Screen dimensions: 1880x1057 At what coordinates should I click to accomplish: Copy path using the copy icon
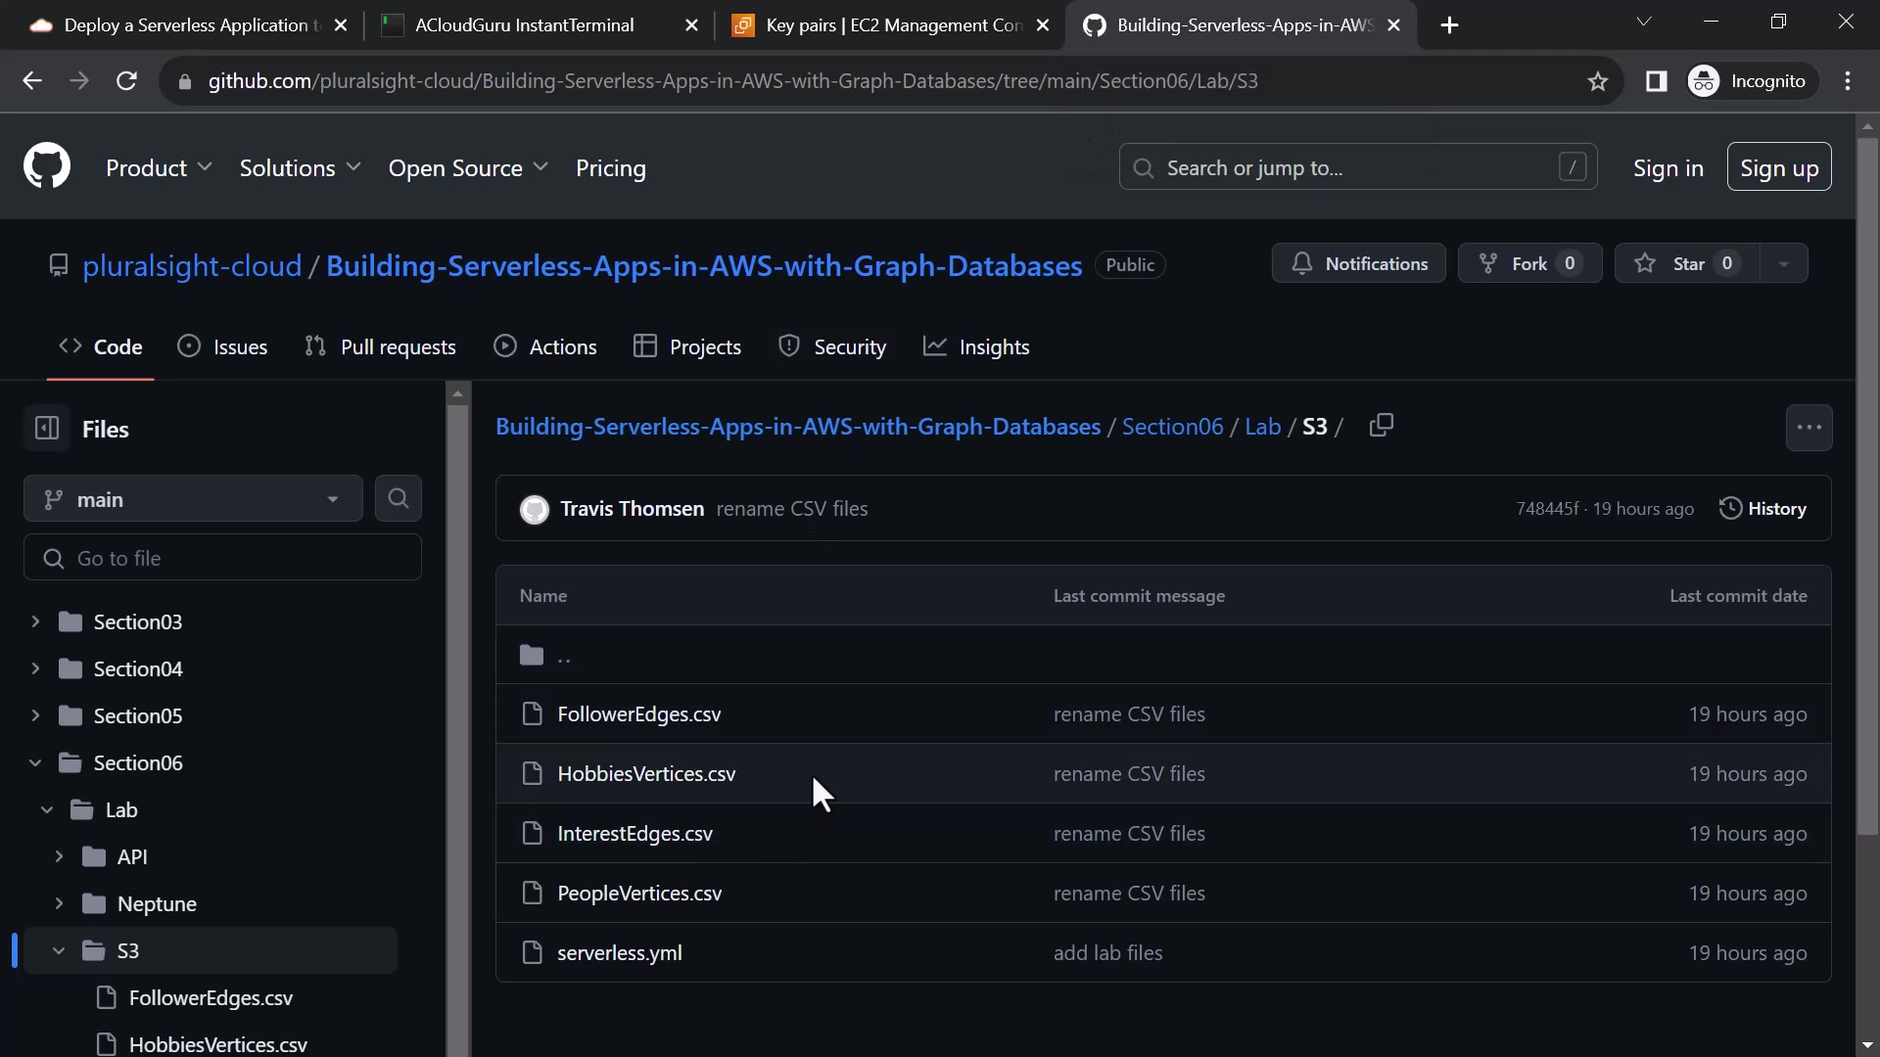1381,426
